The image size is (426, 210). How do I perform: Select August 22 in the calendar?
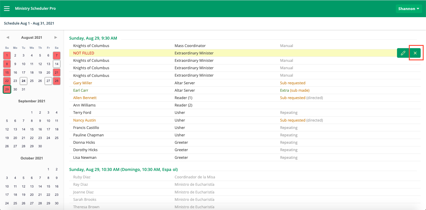[7, 81]
